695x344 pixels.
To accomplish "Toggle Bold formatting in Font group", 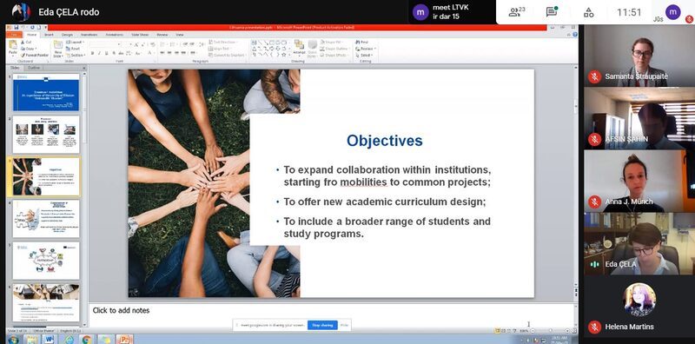I will tap(93, 53).
